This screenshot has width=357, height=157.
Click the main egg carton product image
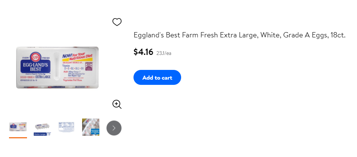click(x=57, y=67)
